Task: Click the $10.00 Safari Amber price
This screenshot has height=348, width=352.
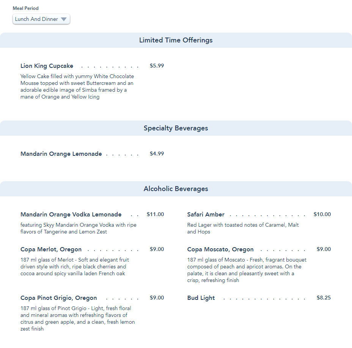Action: click(x=322, y=214)
